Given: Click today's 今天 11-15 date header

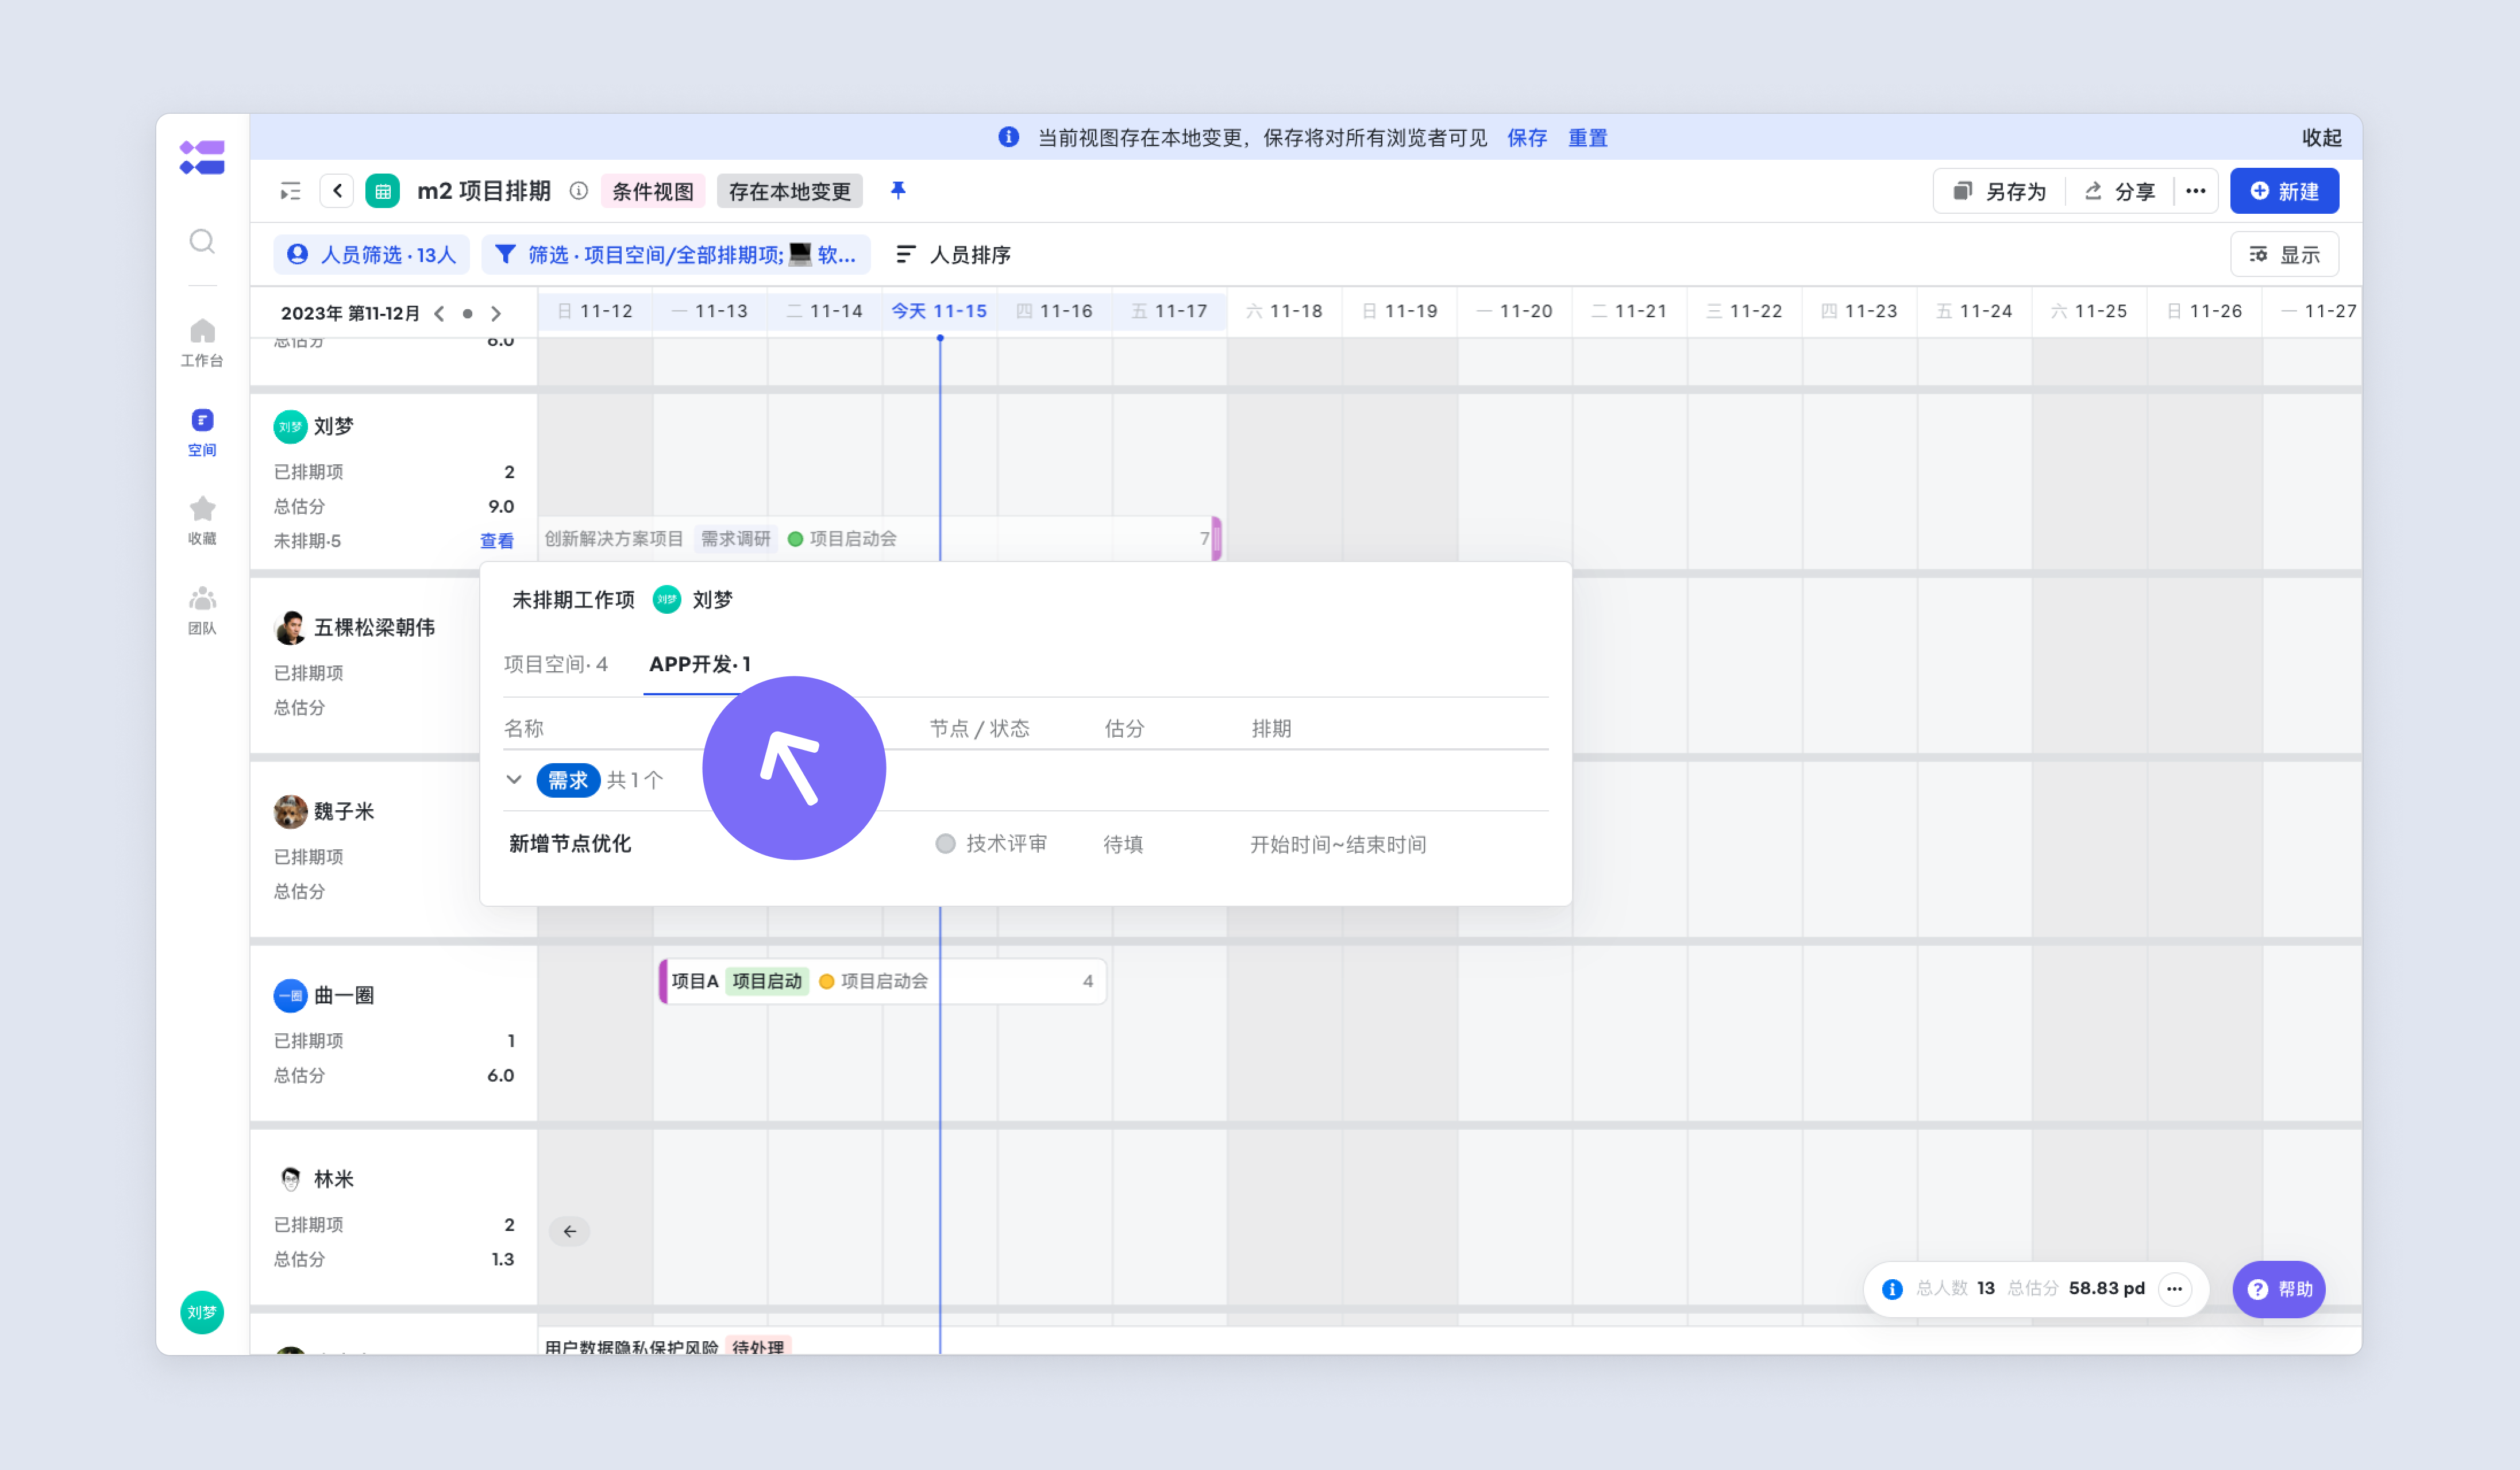Looking at the screenshot, I should point(939,311).
